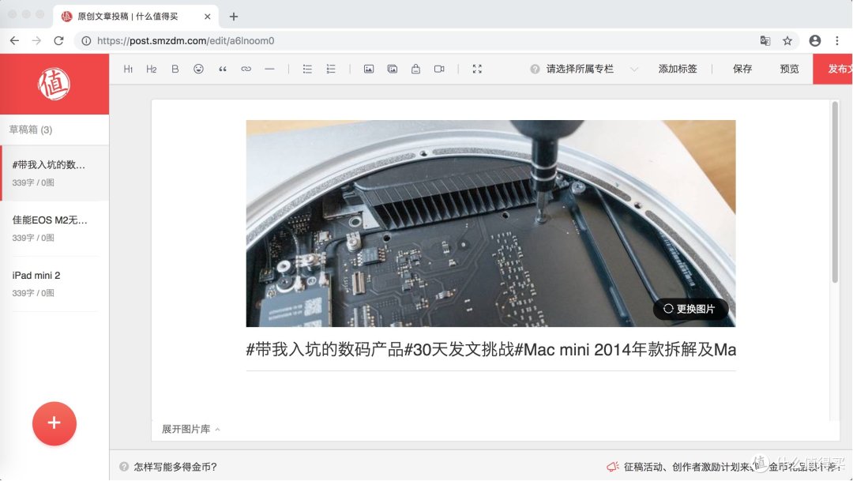Open the 怎样写能多得金币? help link

click(175, 467)
